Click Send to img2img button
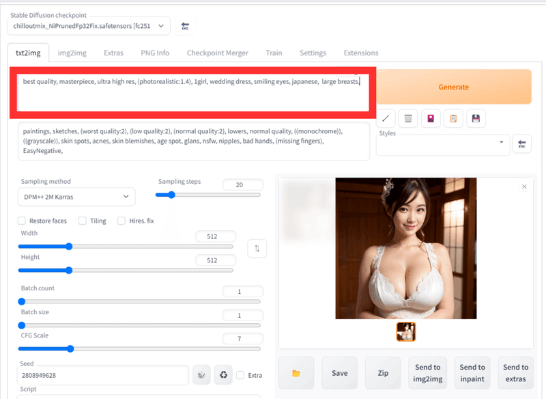The width and height of the screenshot is (546, 399). click(x=428, y=373)
